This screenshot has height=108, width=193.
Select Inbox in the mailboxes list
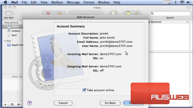[15, 27]
